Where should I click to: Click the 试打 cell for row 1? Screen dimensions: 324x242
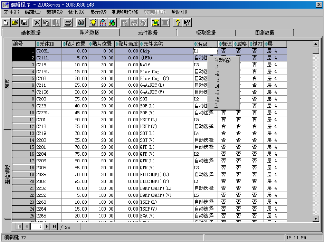pos(256,51)
